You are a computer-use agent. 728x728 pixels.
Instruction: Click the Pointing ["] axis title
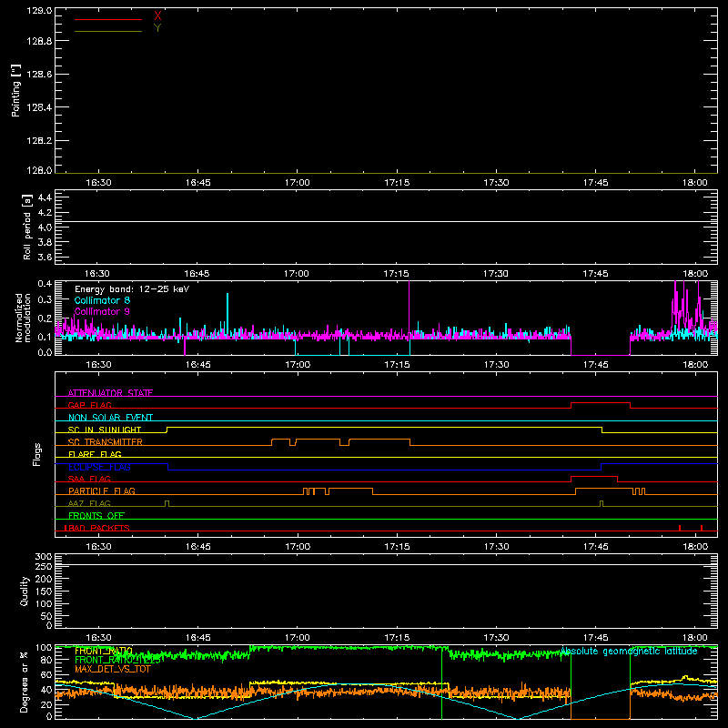coord(16,90)
